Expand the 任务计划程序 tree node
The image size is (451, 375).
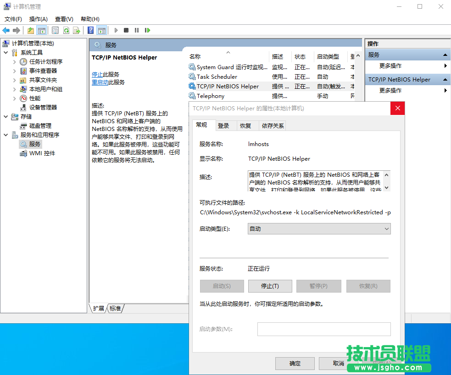14,61
